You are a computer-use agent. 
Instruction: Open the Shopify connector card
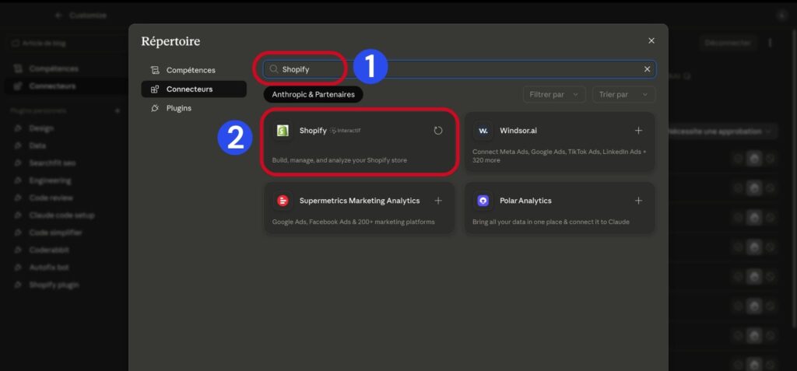coord(359,144)
